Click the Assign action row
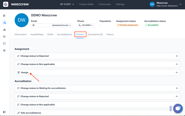 [x=97, y=73]
